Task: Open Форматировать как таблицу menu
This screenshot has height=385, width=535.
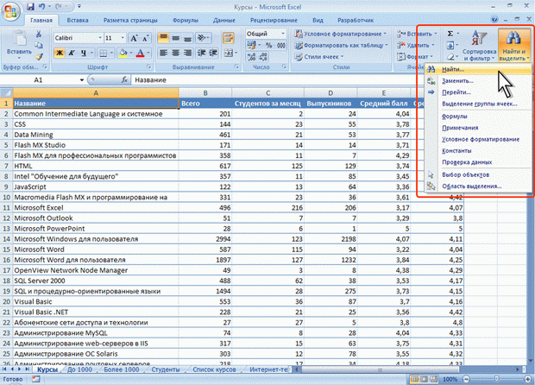Action: coord(342,45)
